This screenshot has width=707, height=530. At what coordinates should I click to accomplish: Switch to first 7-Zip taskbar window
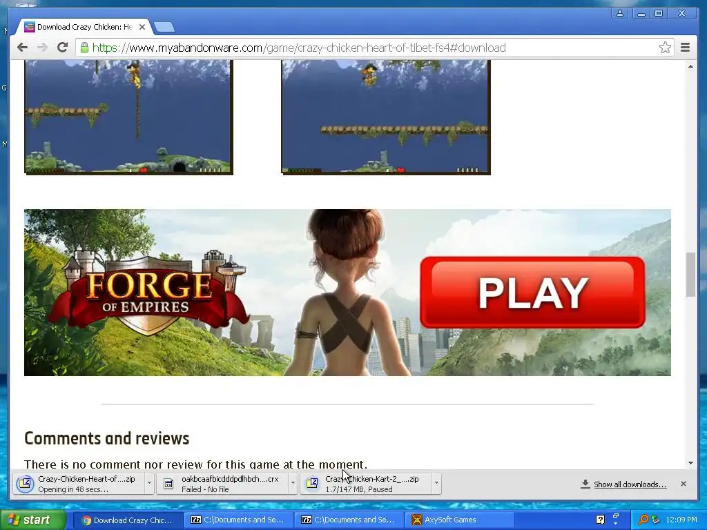click(x=238, y=520)
